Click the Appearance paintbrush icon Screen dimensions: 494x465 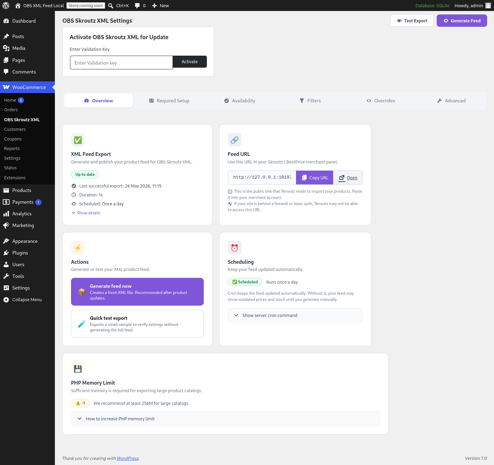tap(6, 241)
